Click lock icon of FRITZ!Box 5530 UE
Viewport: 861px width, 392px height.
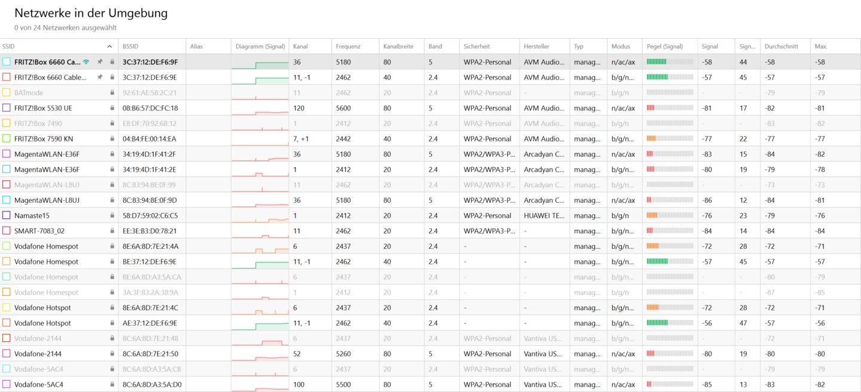coord(112,108)
